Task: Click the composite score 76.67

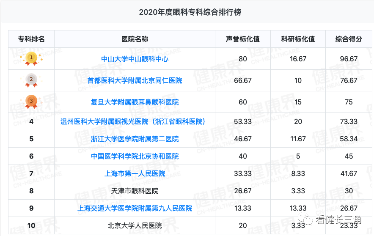Action: point(349,81)
